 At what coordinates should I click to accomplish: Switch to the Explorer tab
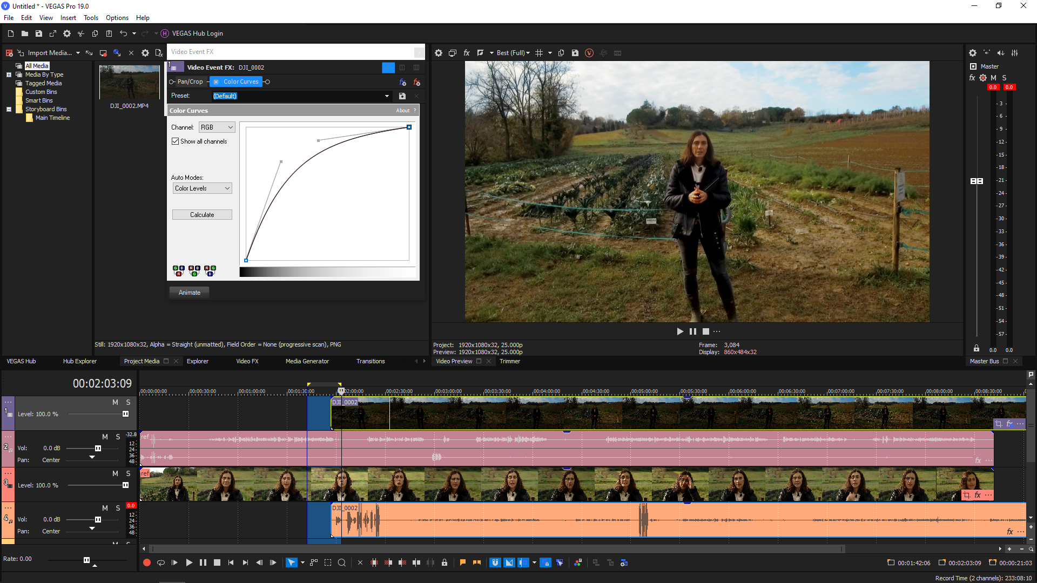pyautogui.click(x=198, y=361)
